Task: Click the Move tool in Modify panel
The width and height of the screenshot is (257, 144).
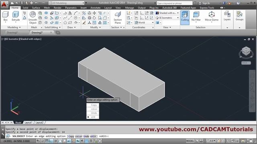Action: pos(94,13)
